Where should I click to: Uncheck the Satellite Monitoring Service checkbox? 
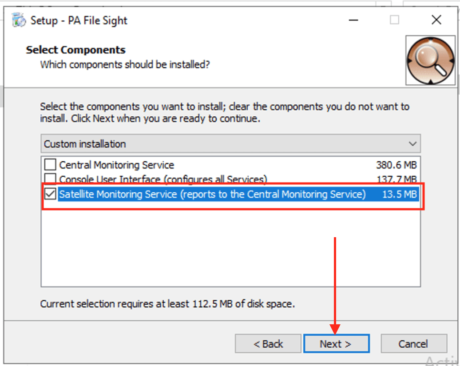pos(50,194)
